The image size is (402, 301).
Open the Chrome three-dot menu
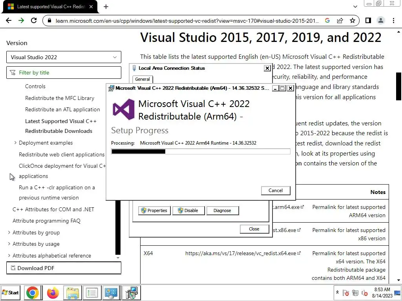393,20
